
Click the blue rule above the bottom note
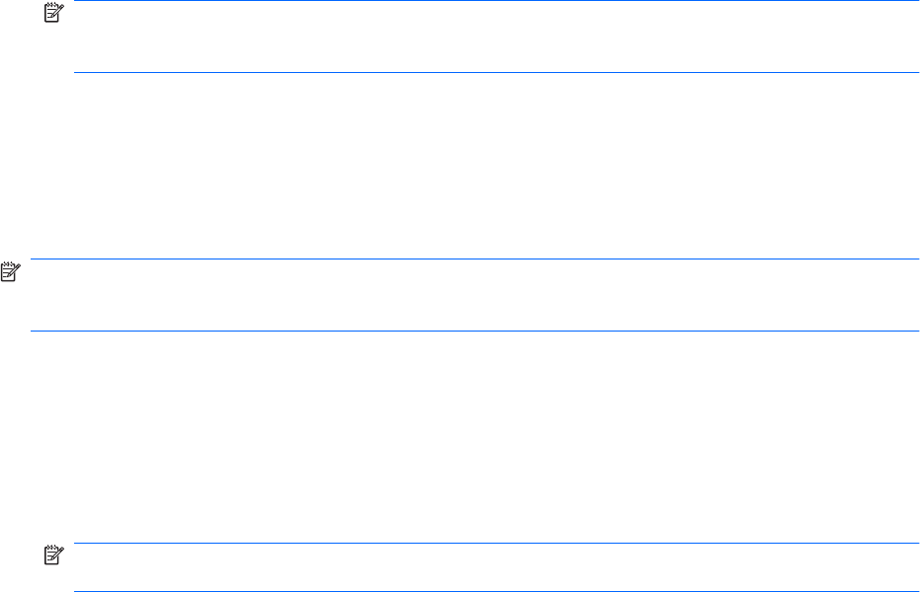pos(496,543)
